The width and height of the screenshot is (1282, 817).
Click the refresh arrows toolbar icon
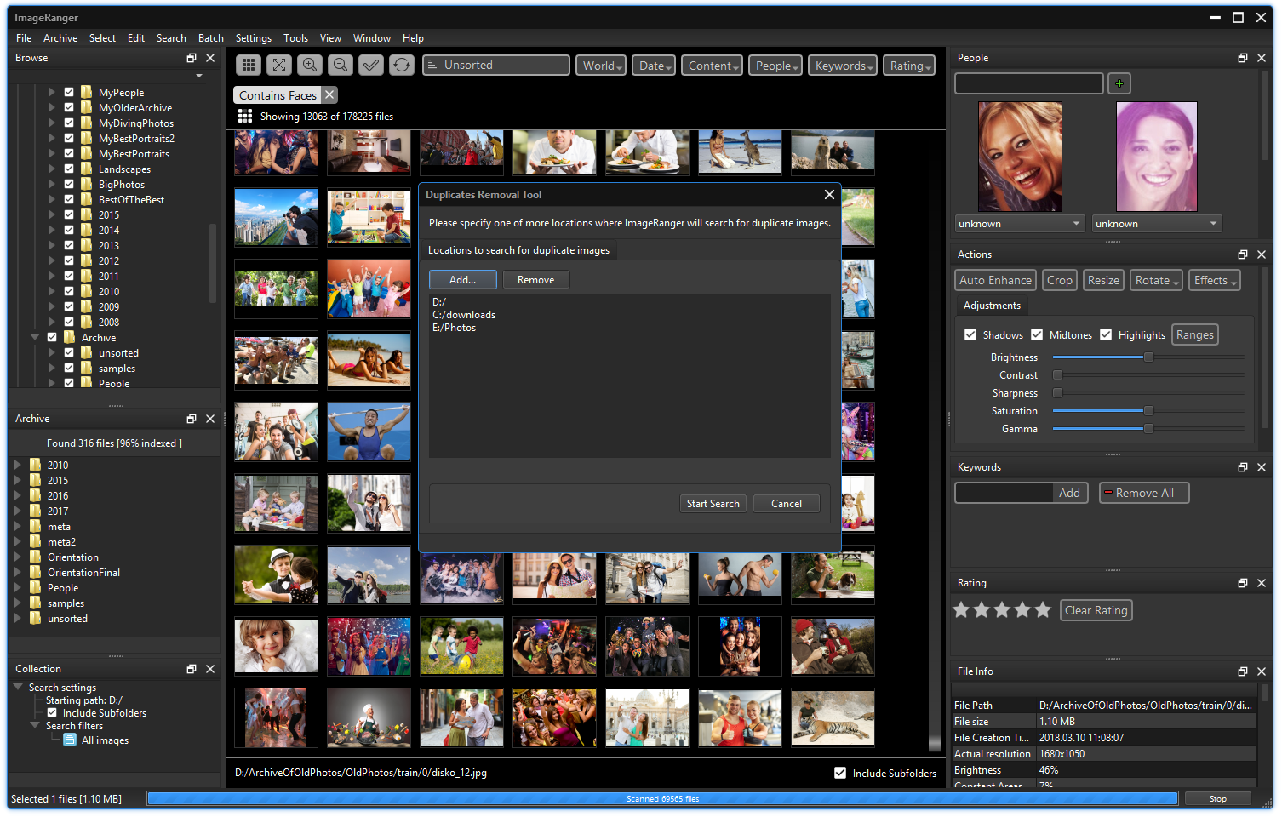coord(402,65)
